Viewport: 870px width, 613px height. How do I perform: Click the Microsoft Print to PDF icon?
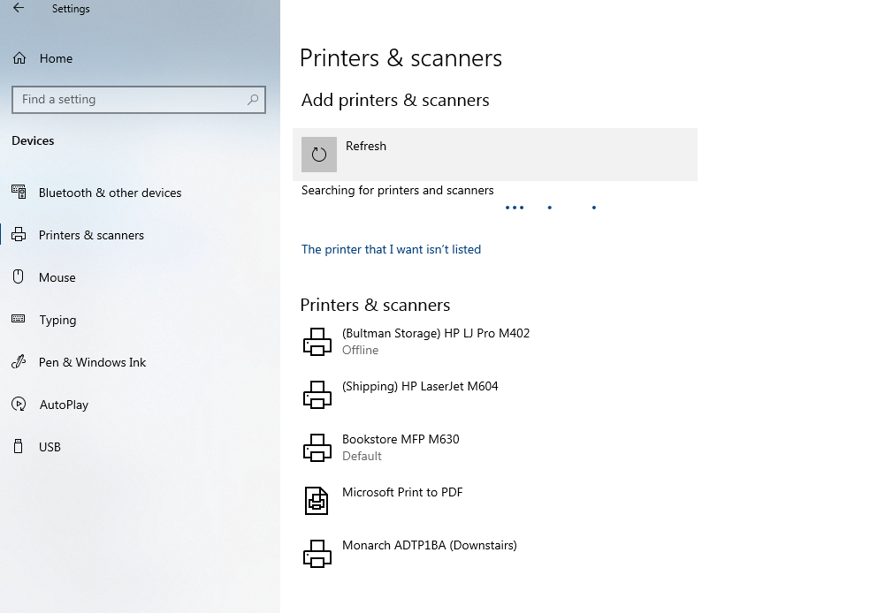pyautogui.click(x=317, y=501)
